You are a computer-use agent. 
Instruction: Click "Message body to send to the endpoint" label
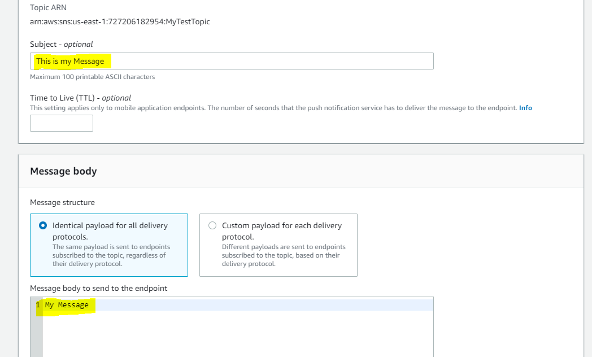[98, 288]
